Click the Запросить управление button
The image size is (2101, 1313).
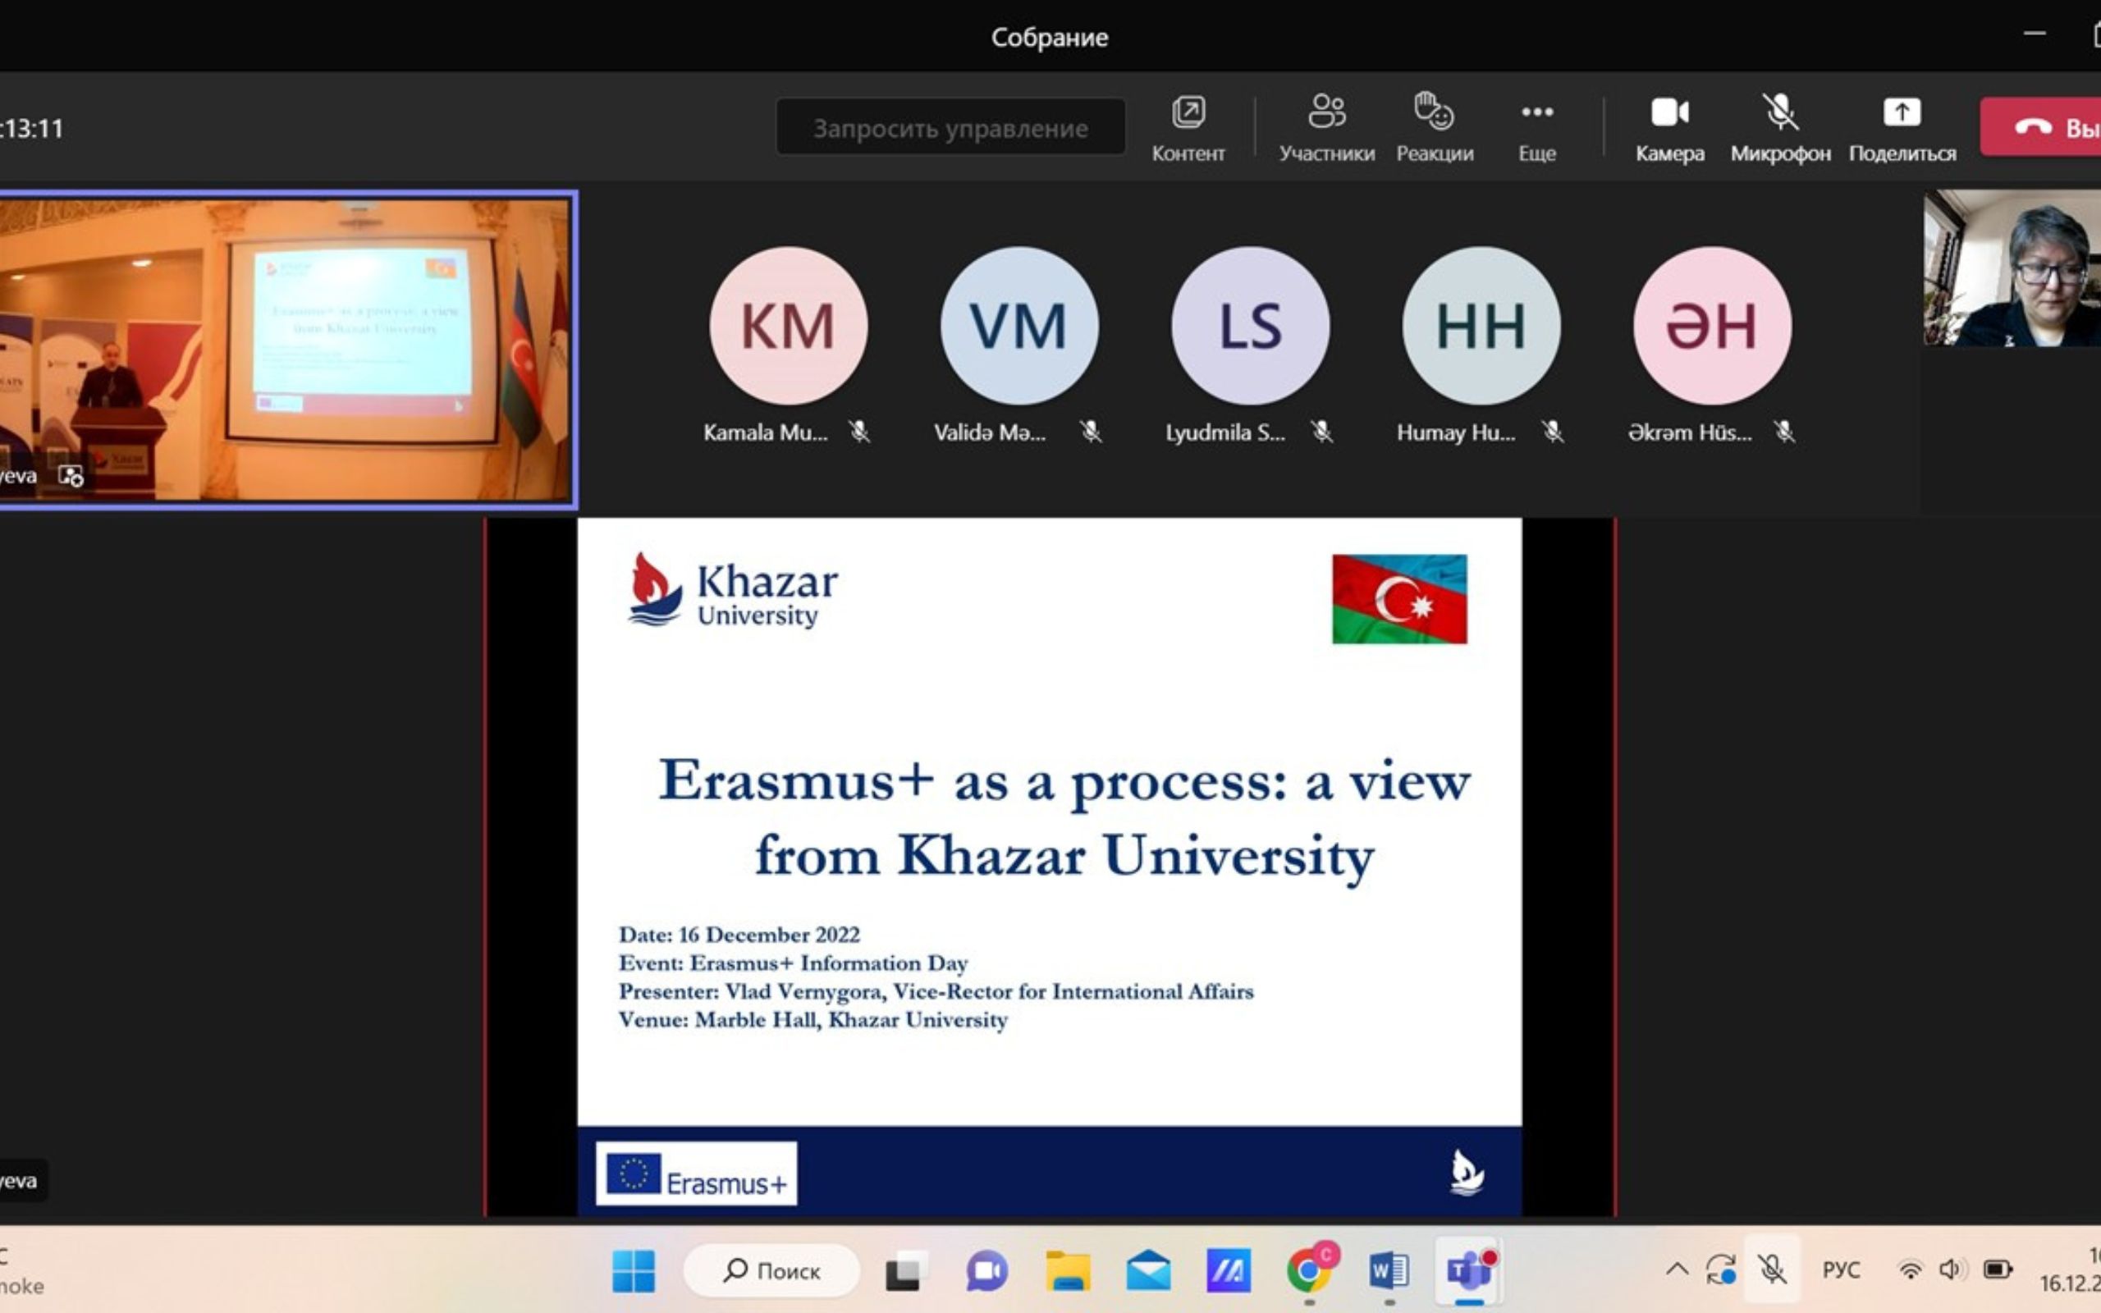pyautogui.click(x=950, y=128)
